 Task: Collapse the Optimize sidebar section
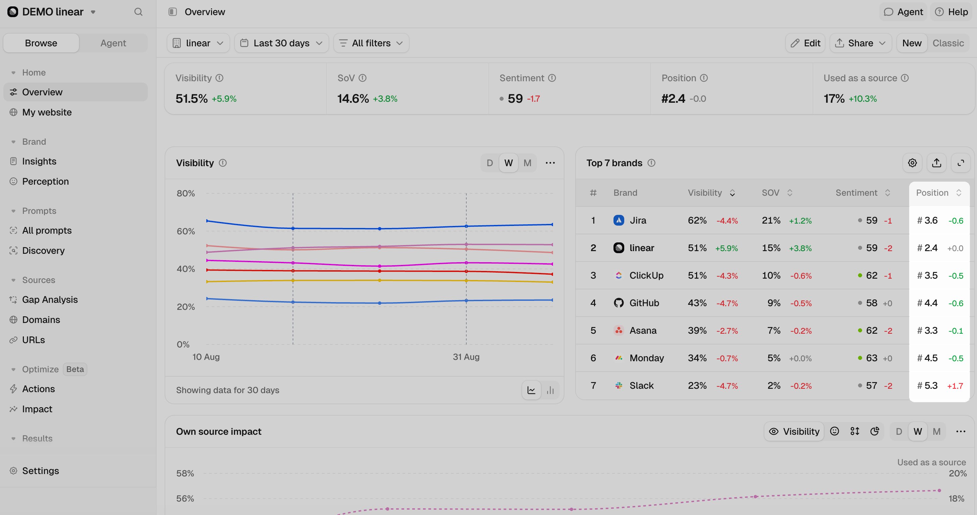point(14,369)
